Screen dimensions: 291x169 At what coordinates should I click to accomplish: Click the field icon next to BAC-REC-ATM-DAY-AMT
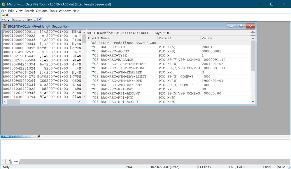[93, 85]
